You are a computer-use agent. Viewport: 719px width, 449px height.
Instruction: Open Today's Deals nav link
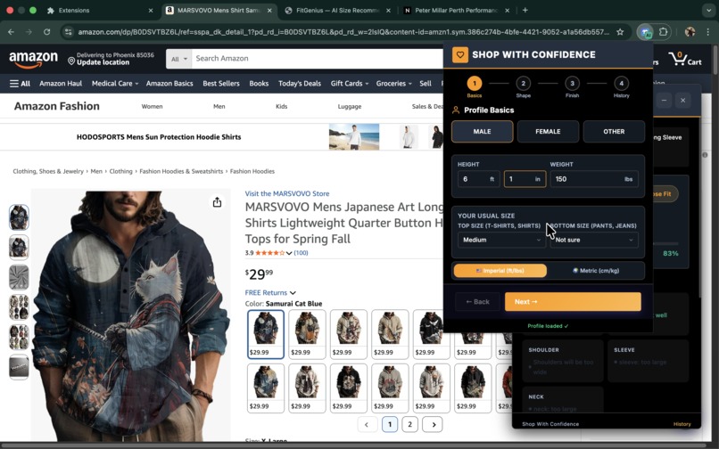point(300,84)
